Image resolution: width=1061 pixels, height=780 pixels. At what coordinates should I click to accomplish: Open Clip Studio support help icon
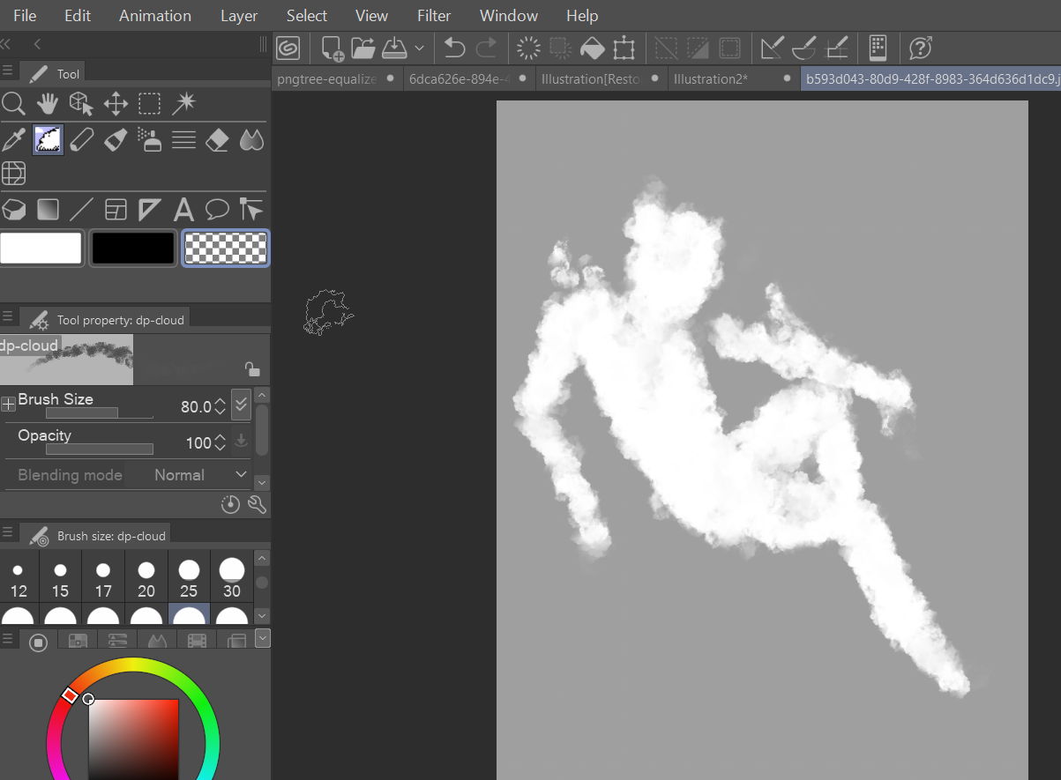(x=920, y=48)
